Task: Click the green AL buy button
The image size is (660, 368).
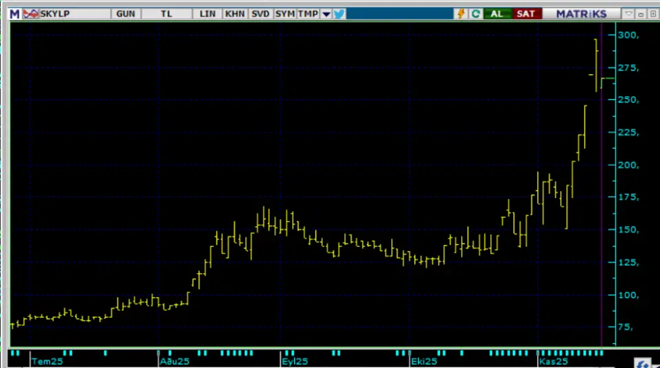Action: click(x=496, y=14)
